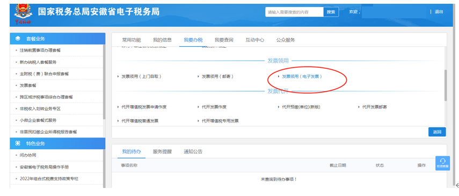Open the 互动中心 tab

(x=254, y=40)
